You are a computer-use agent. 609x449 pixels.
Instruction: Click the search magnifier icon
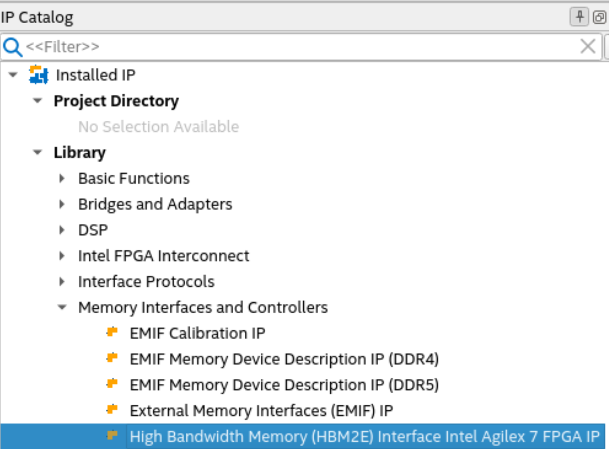13,47
